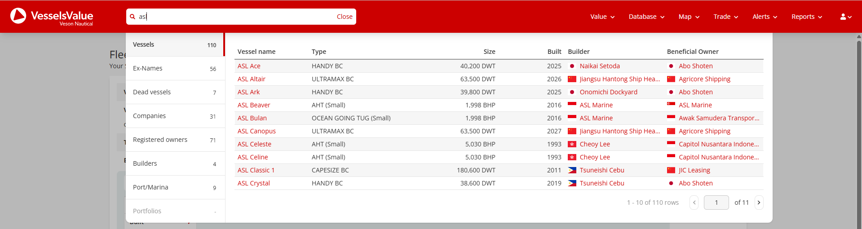
Task: Click the page number input box
Action: [716, 203]
